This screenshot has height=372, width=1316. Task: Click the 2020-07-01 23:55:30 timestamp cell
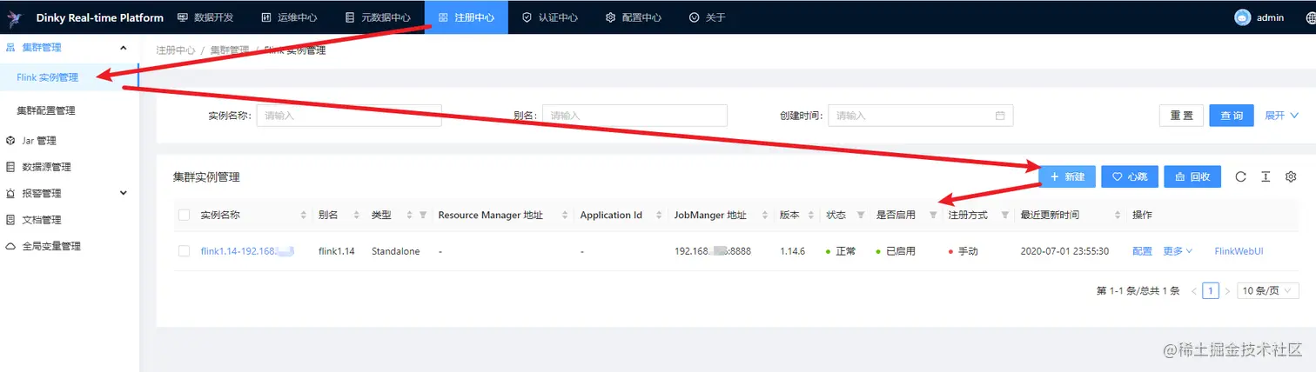1064,251
